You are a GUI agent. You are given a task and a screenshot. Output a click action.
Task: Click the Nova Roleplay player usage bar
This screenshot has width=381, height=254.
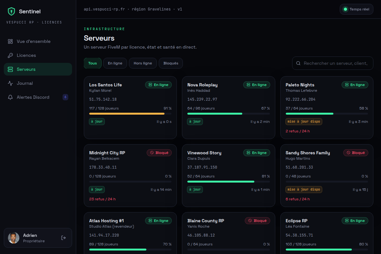click(229, 113)
